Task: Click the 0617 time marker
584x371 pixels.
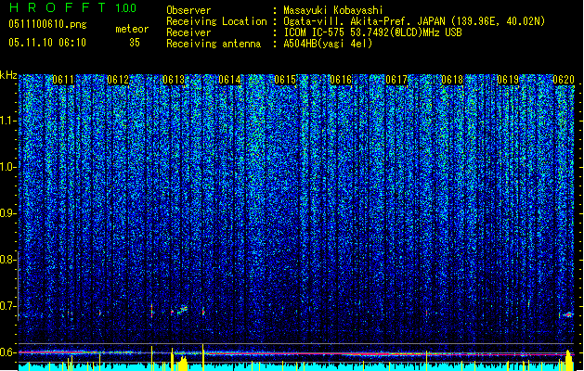Action: [x=396, y=80]
